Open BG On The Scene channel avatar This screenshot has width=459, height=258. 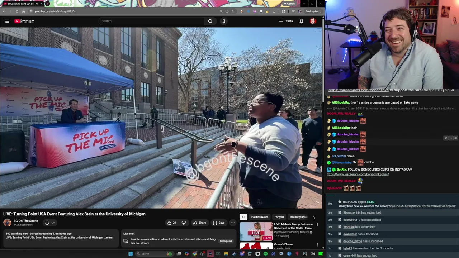click(7, 223)
